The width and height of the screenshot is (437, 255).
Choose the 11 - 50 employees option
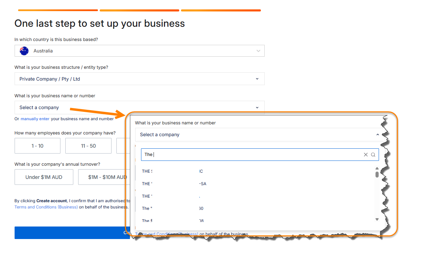88,146
